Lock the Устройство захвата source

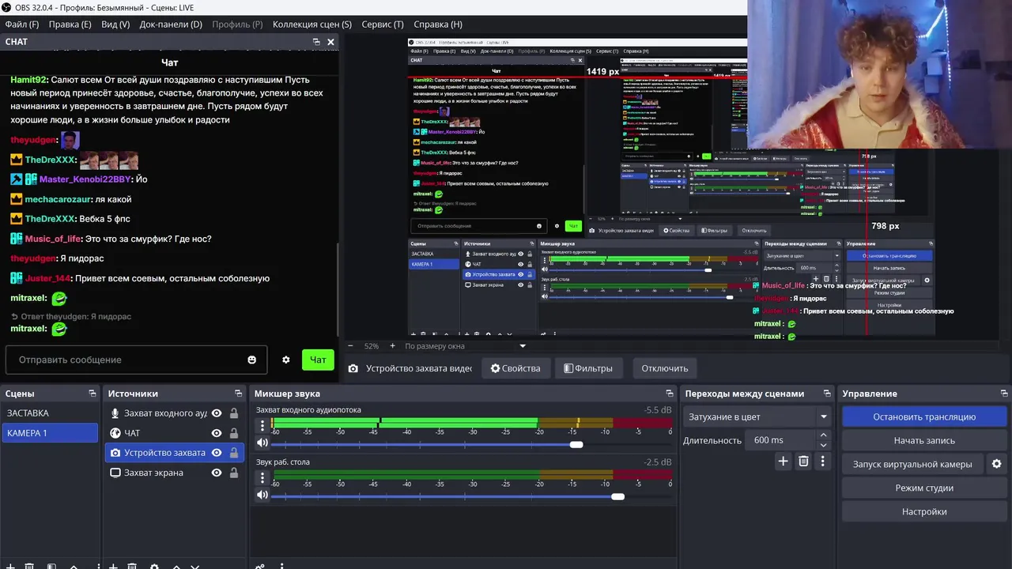point(234,453)
